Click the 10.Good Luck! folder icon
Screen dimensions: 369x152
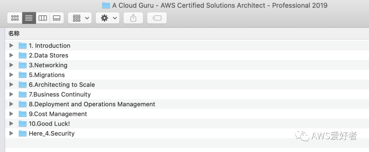(x=23, y=124)
